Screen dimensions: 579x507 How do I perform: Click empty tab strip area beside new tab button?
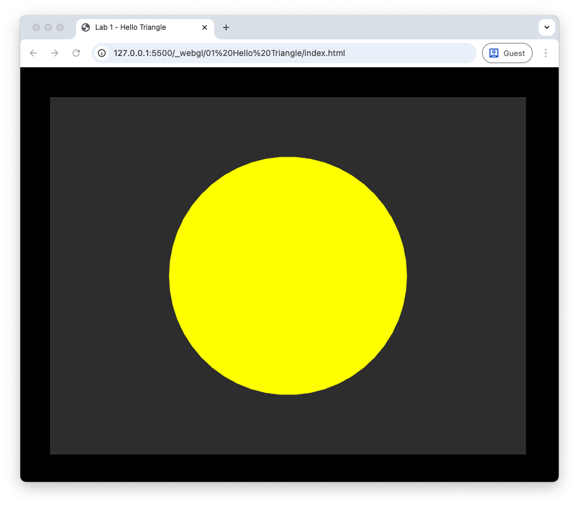point(381,27)
